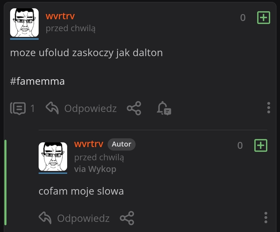
Task: Click the reply arrow icon under main post
Action: (x=52, y=108)
